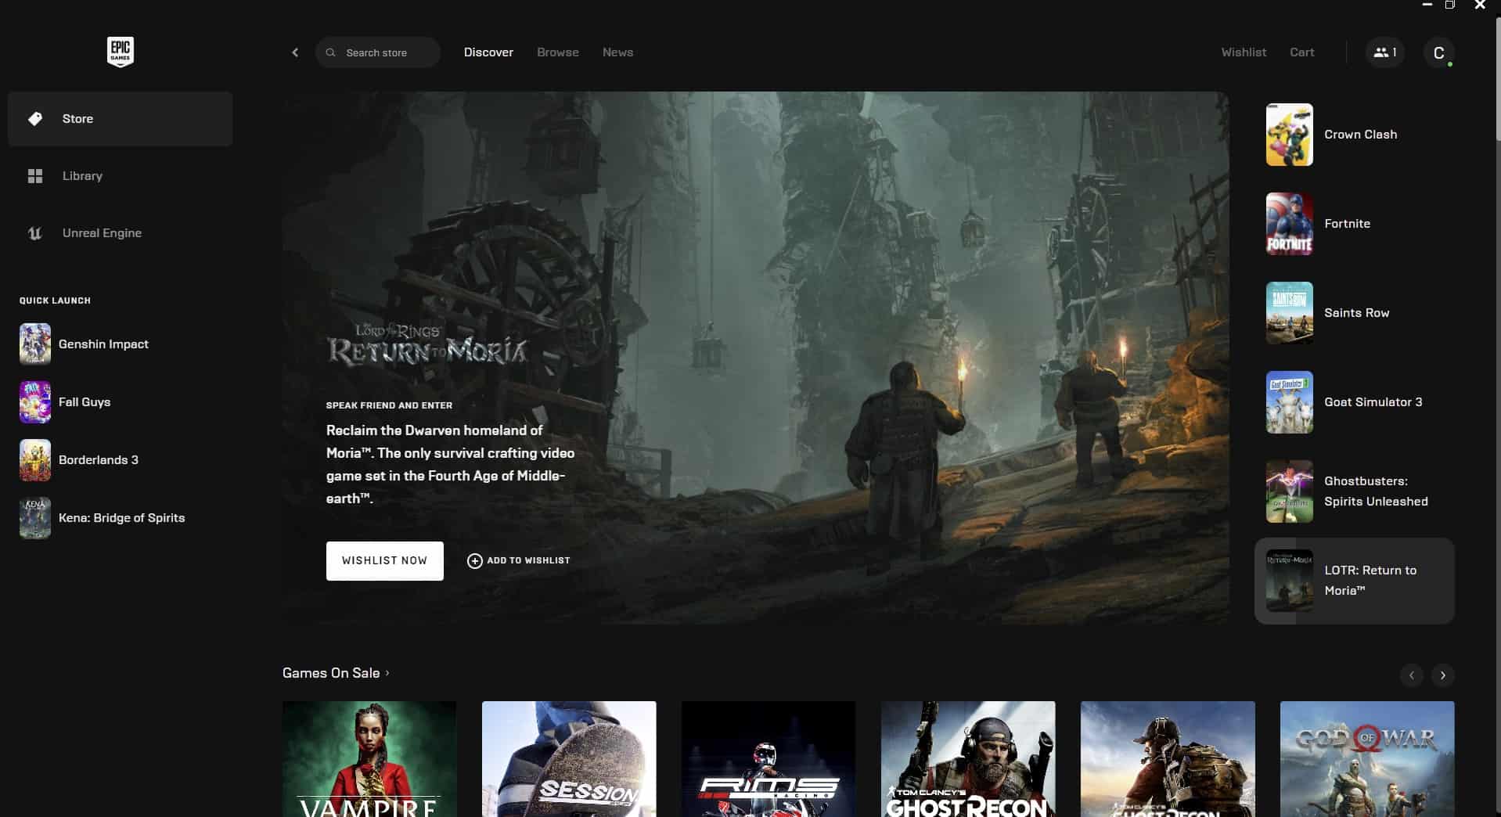This screenshot has height=817, width=1501.
Task: Go back using the navigation back arrow
Action: (x=295, y=52)
